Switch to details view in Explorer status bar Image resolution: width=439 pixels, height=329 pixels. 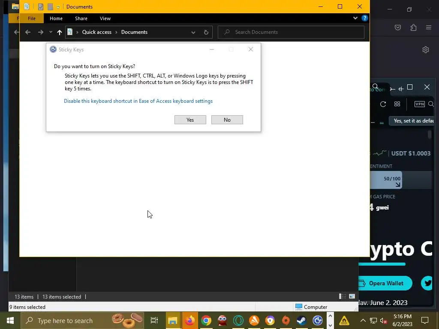[342, 296]
